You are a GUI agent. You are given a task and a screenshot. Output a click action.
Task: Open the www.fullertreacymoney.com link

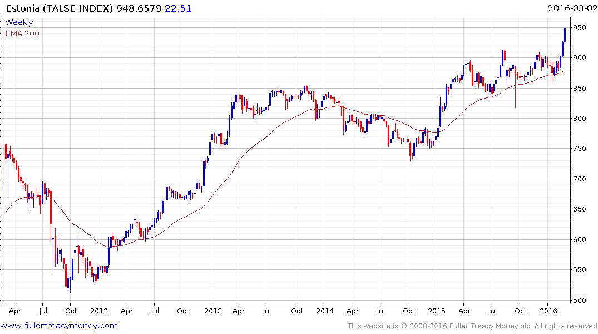[59, 326]
